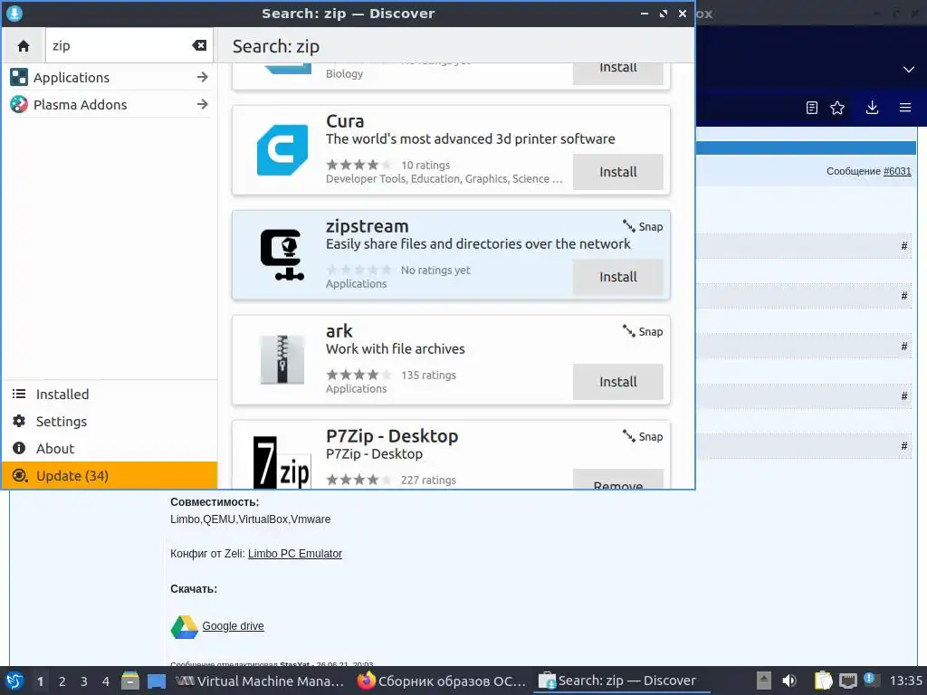Go to Discover home page icon

23,46
